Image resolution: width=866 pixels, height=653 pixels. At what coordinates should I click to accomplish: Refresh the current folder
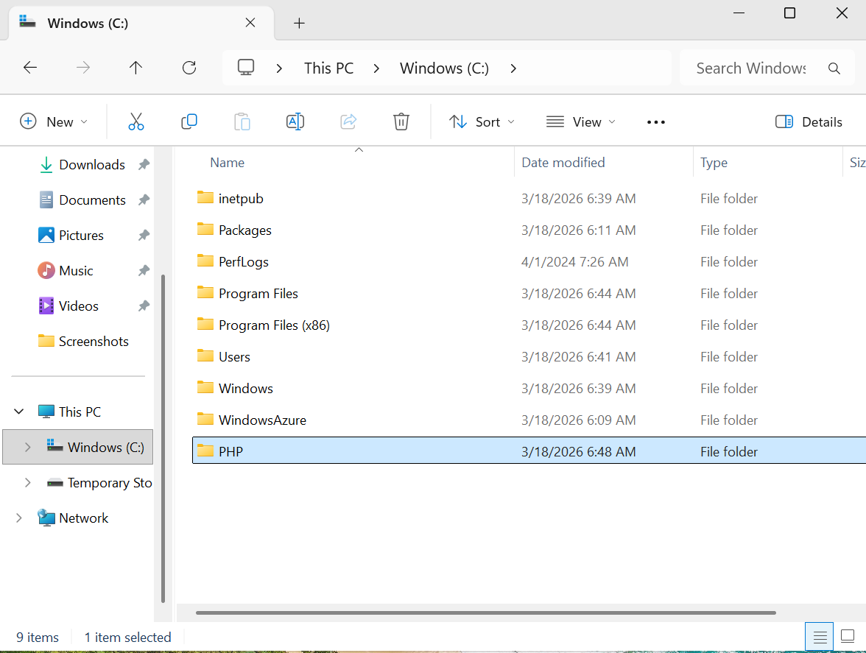click(189, 68)
